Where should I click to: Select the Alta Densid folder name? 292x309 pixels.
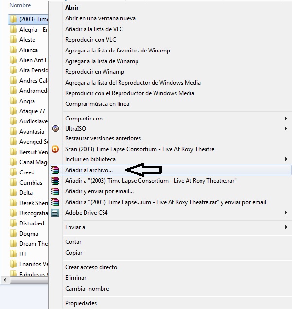pos(34,70)
